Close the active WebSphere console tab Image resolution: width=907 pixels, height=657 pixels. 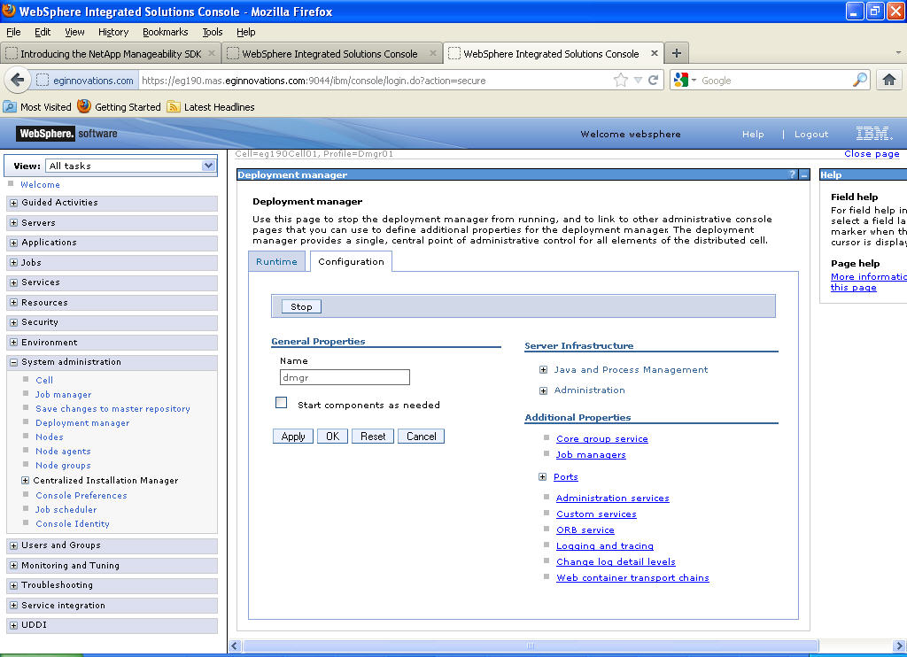(655, 53)
